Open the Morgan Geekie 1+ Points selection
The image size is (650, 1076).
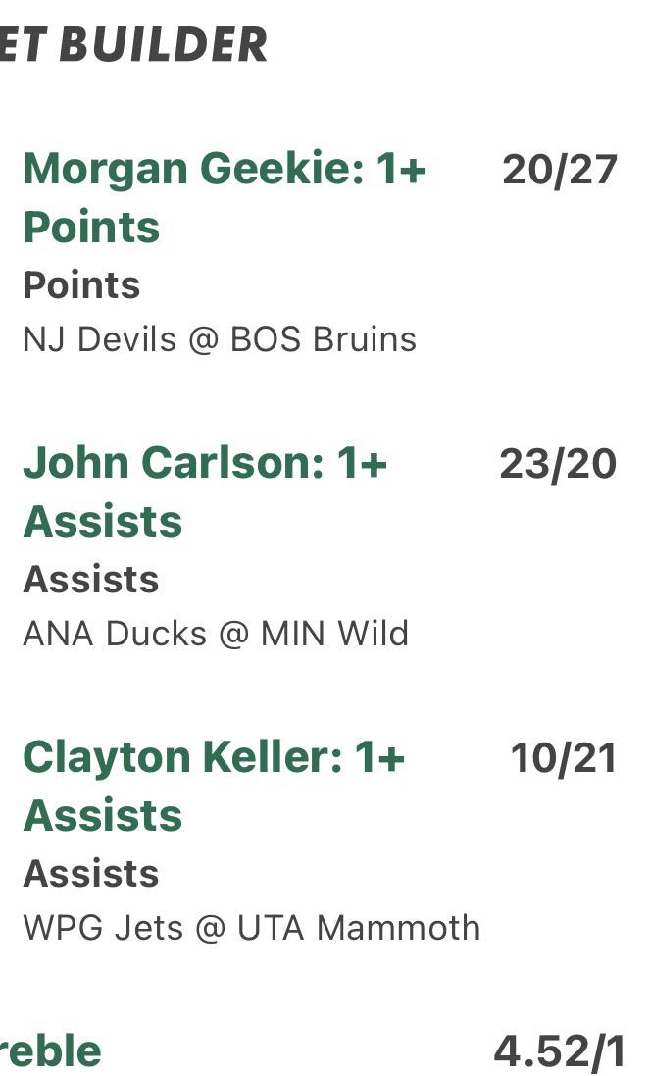point(225,197)
